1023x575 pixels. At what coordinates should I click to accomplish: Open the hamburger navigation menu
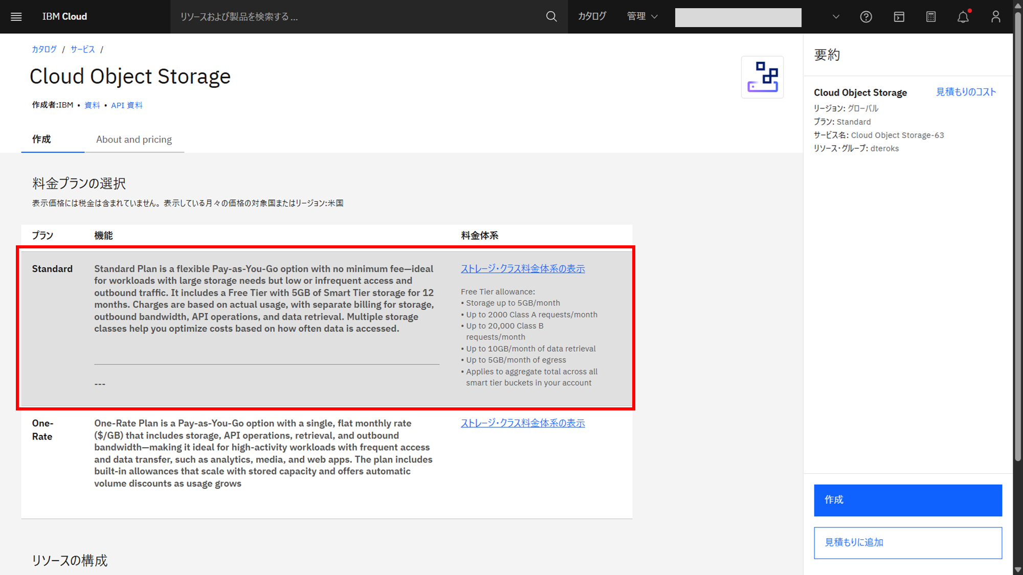point(16,17)
